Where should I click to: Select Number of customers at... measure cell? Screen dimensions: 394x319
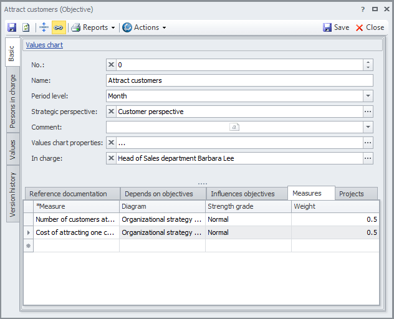pyautogui.click(x=77, y=219)
